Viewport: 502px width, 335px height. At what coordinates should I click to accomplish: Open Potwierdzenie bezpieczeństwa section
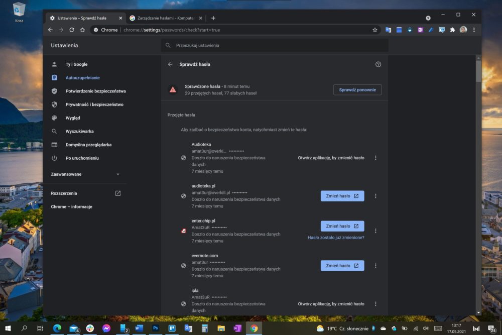coord(95,91)
